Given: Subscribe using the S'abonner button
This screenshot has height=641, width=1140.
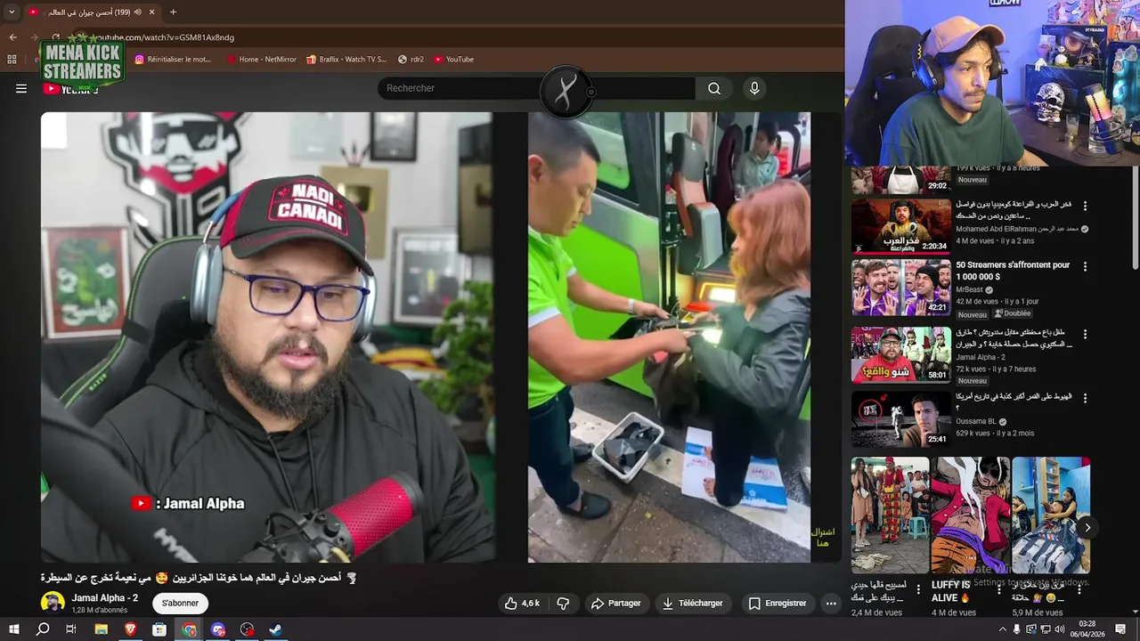Looking at the screenshot, I should click(x=180, y=603).
